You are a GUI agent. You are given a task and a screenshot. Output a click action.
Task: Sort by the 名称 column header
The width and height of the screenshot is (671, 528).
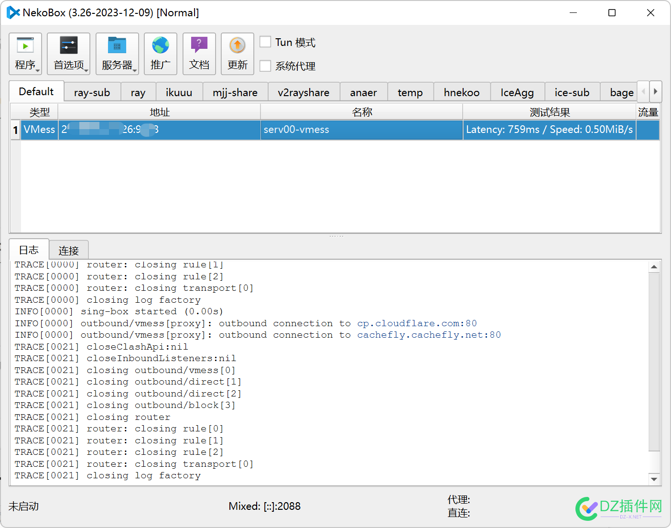tap(362, 112)
